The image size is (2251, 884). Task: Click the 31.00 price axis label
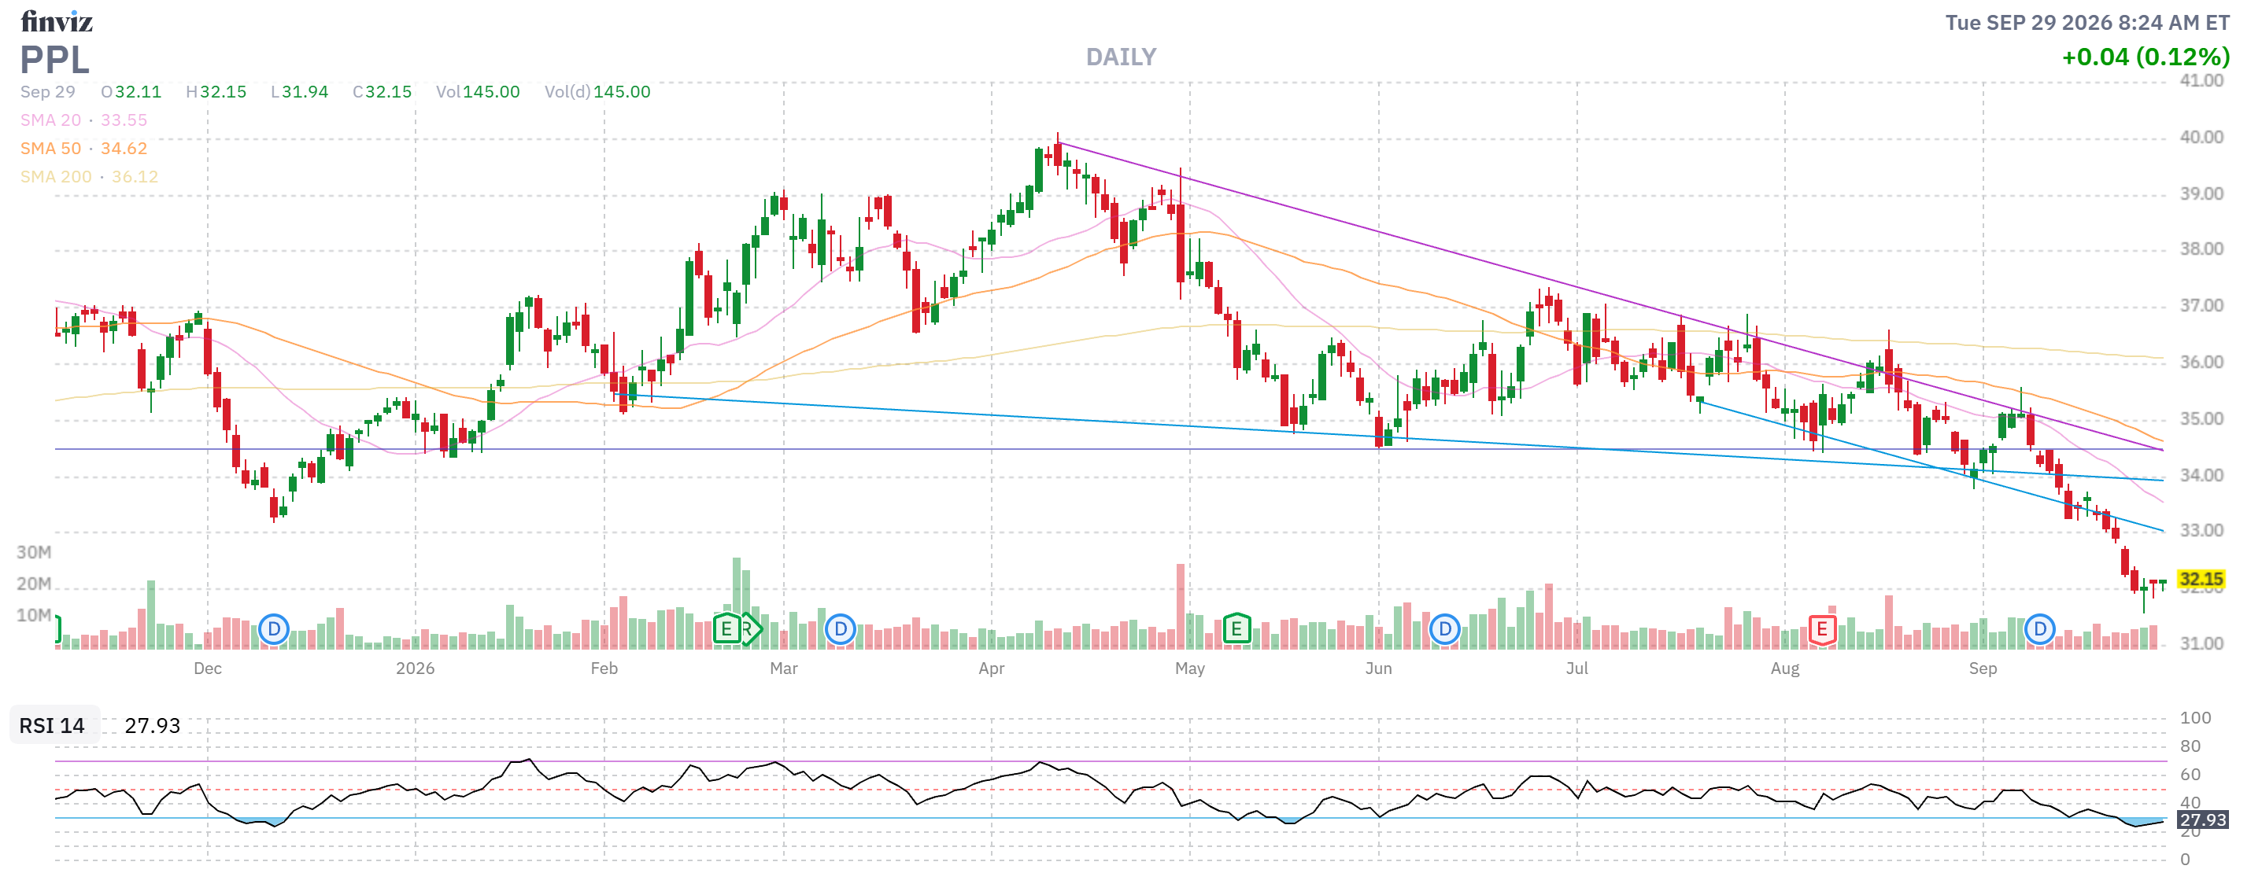coord(2201,644)
